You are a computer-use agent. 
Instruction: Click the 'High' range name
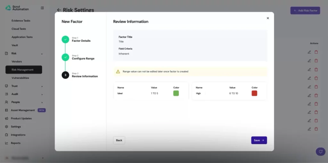[198, 93]
